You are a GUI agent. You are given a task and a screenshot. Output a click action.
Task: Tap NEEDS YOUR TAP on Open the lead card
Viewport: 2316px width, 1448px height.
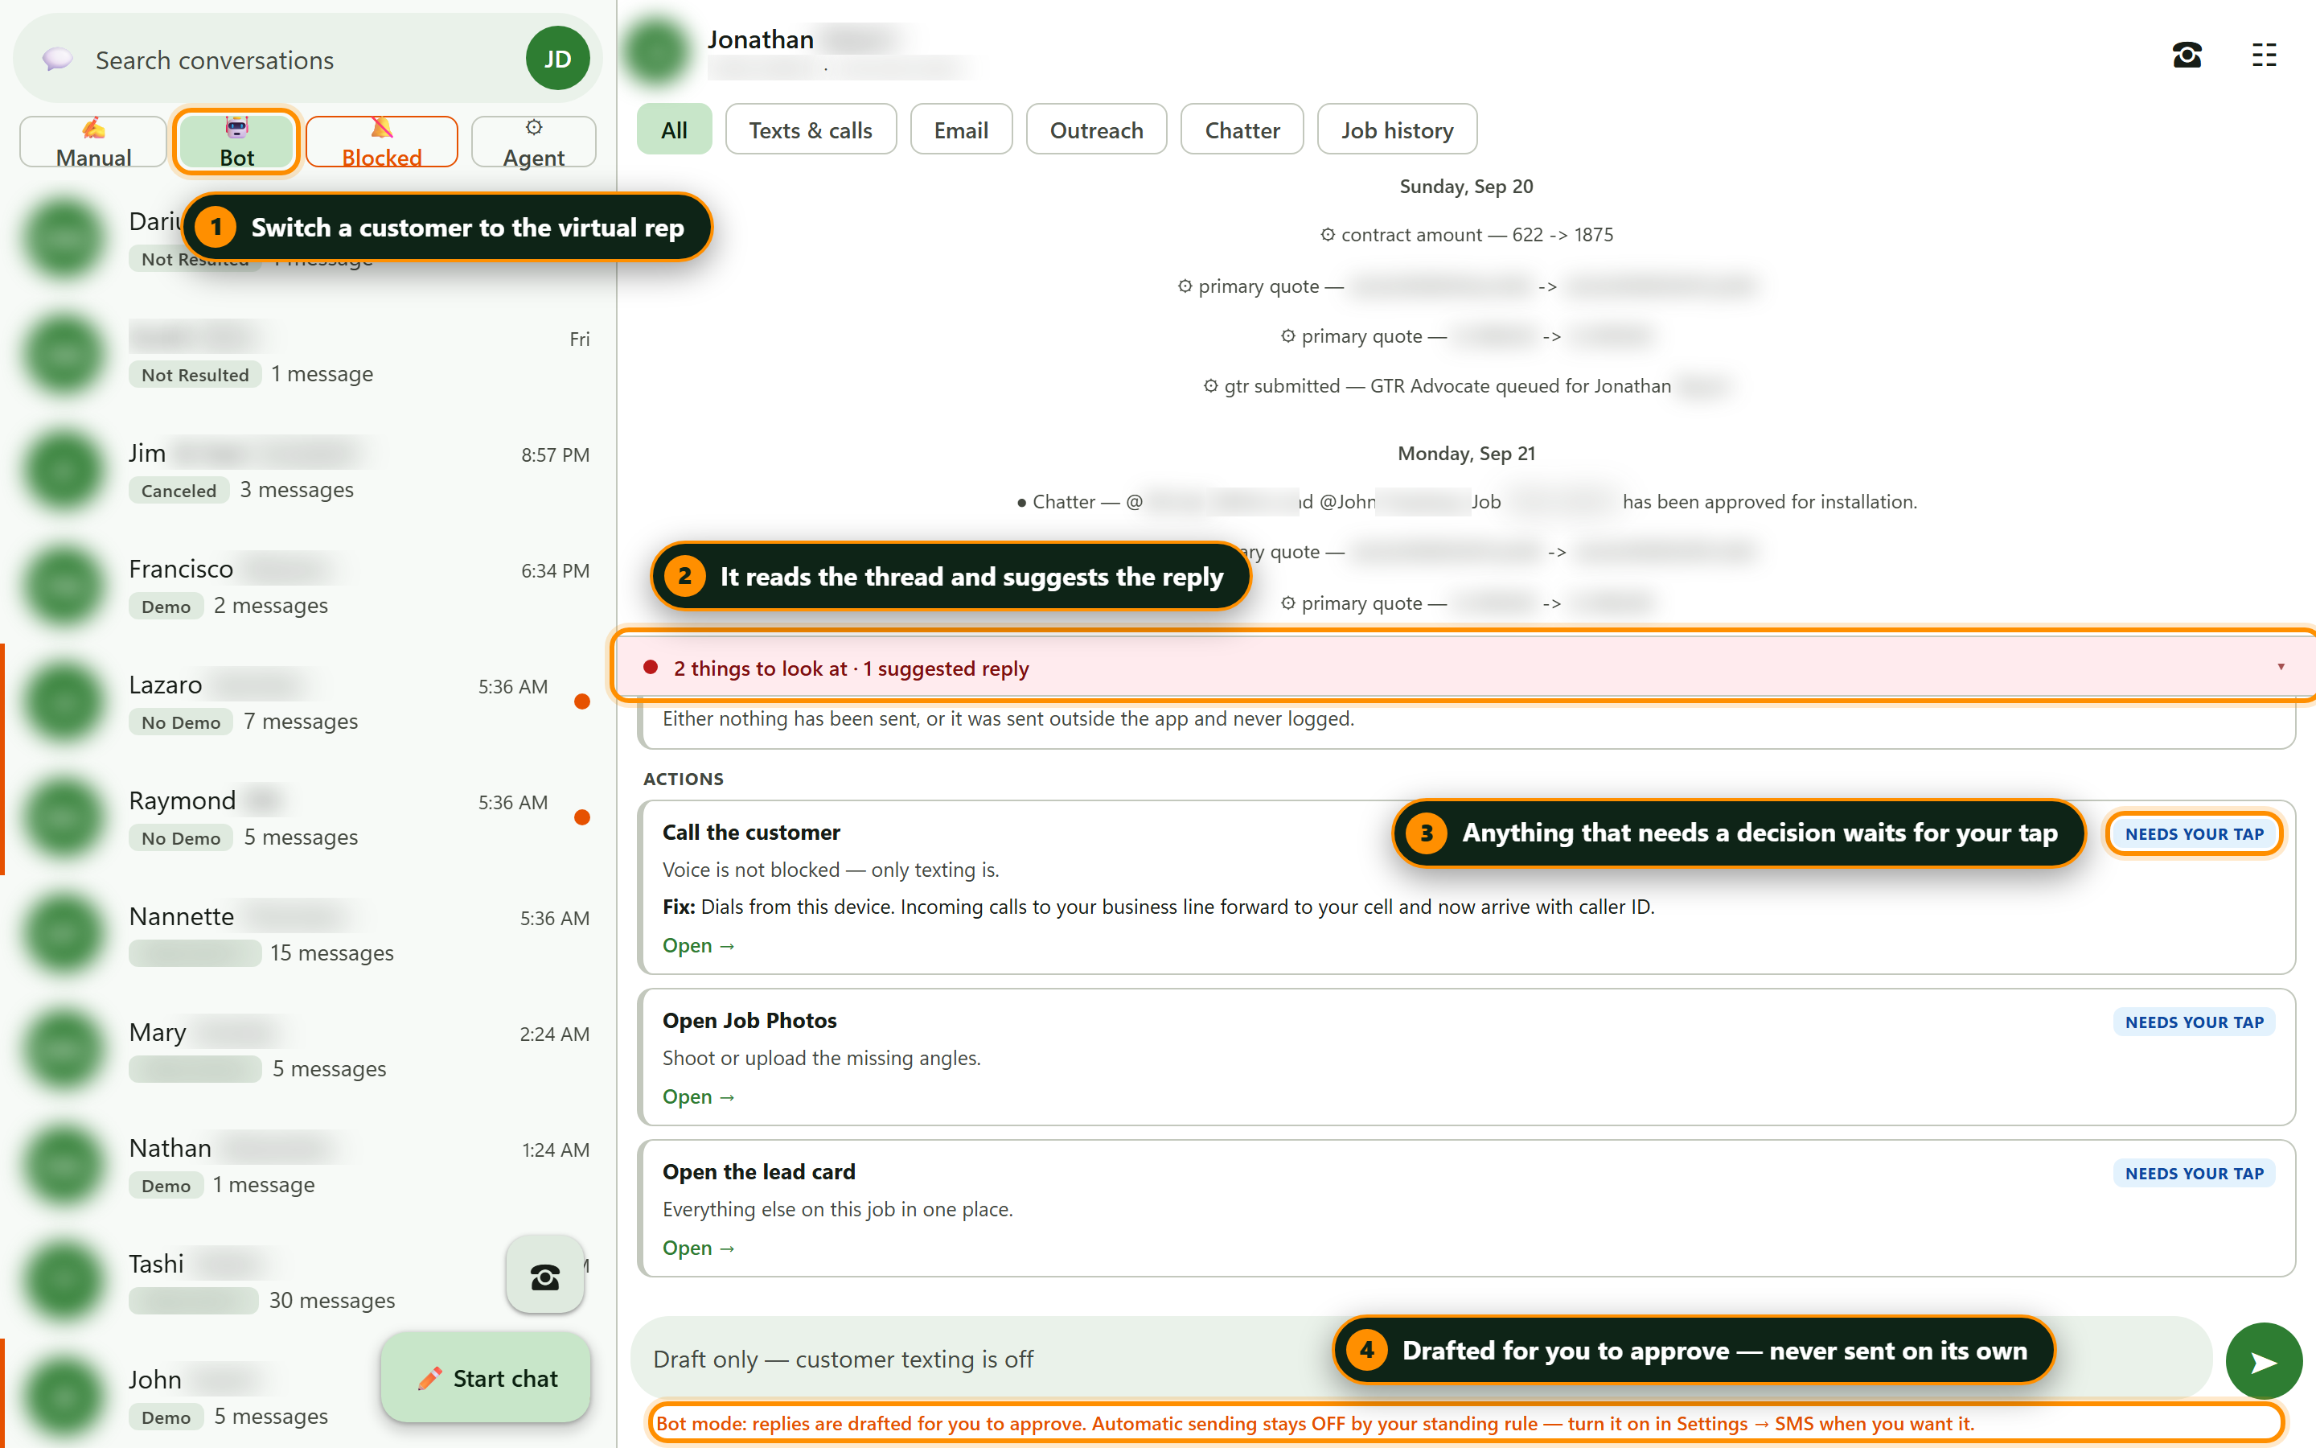tap(2194, 1173)
